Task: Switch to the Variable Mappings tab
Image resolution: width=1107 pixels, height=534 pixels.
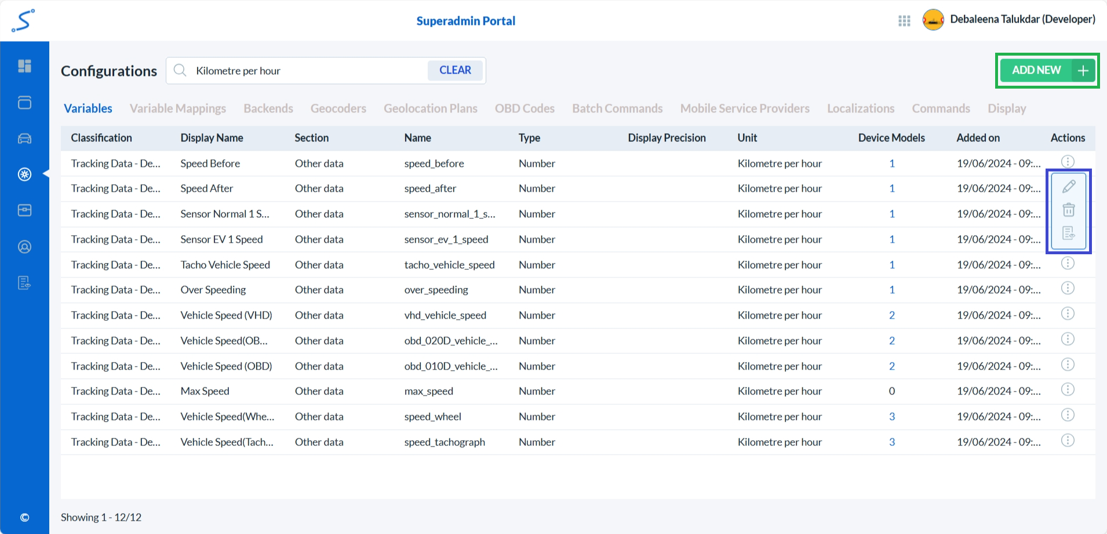Action: point(178,108)
